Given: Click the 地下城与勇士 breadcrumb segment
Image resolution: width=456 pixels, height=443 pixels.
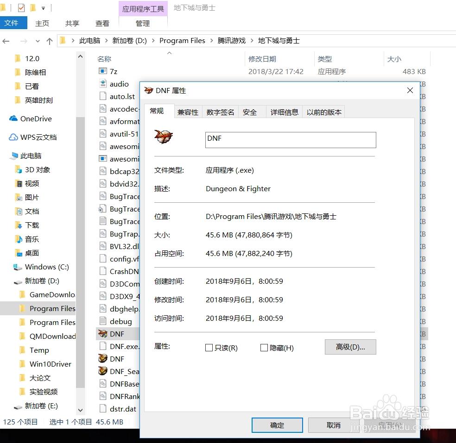Looking at the screenshot, I should tap(279, 41).
